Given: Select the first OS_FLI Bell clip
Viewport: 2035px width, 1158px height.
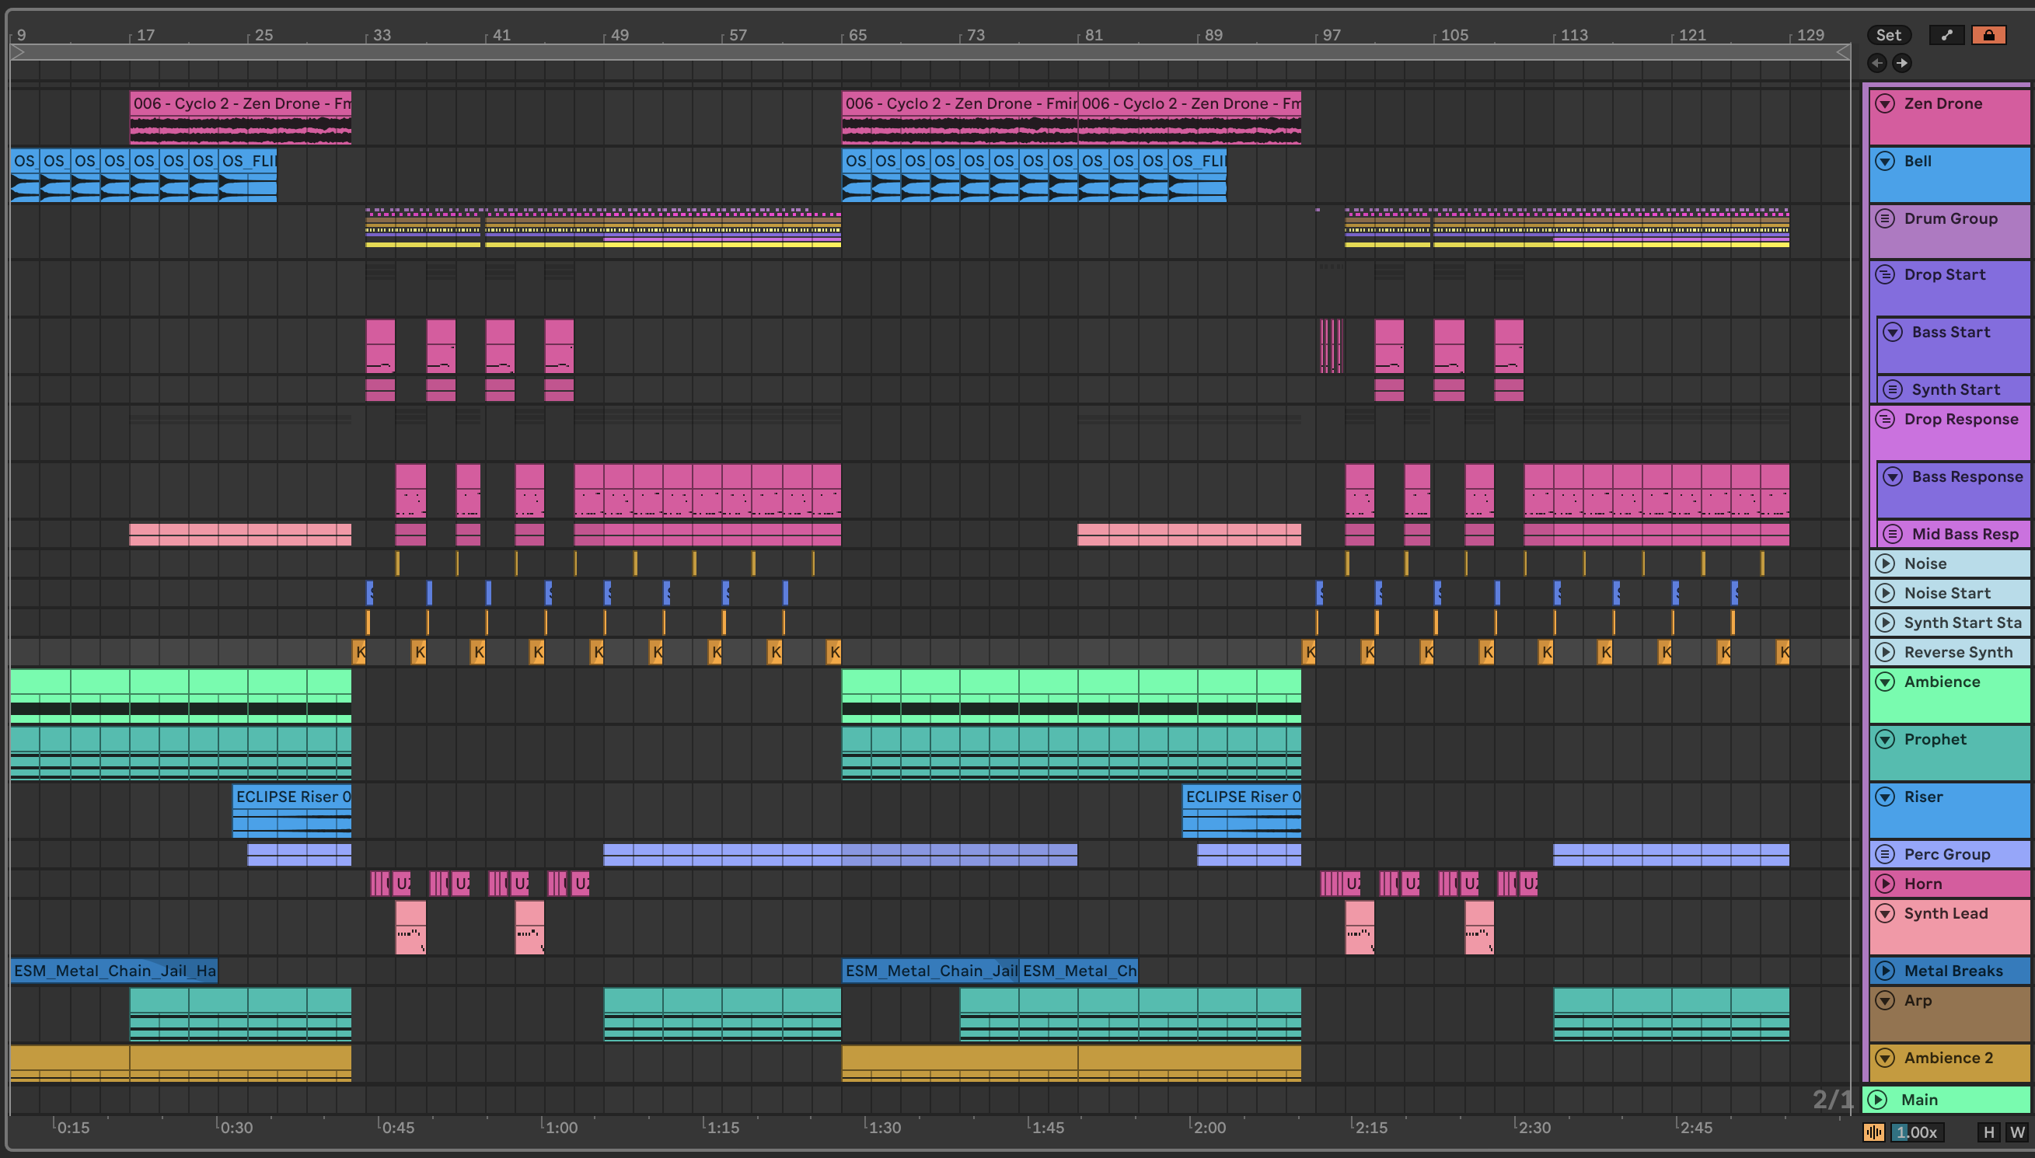Looking at the screenshot, I should 247,175.
